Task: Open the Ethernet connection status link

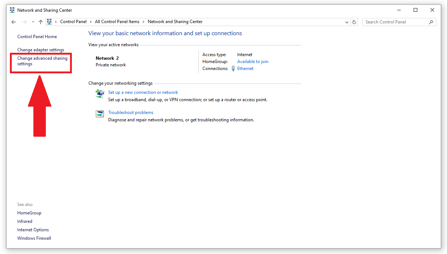Action: tap(245, 69)
